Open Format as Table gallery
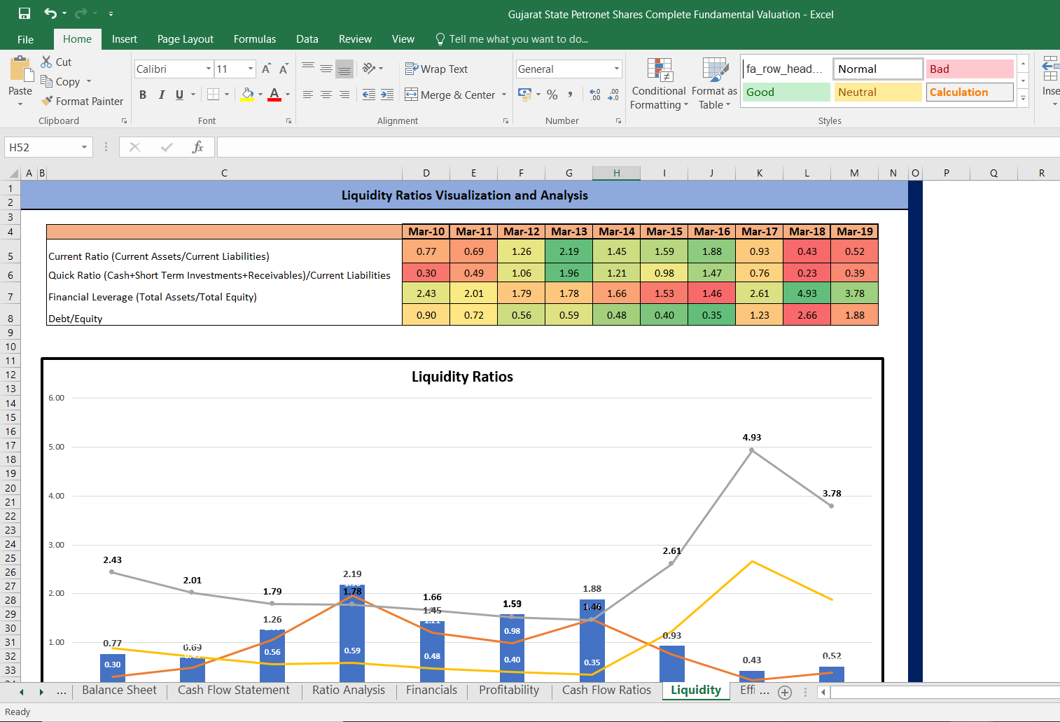 (714, 83)
